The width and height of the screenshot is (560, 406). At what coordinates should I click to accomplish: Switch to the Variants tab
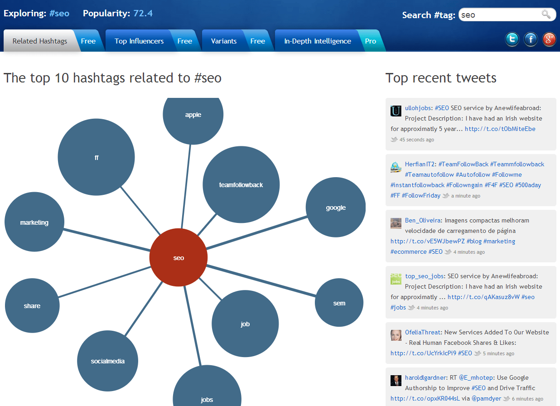224,41
